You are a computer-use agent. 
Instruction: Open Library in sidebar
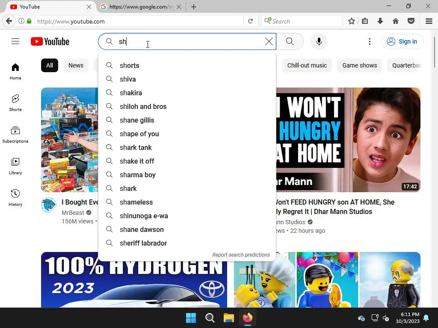[15, 166]
